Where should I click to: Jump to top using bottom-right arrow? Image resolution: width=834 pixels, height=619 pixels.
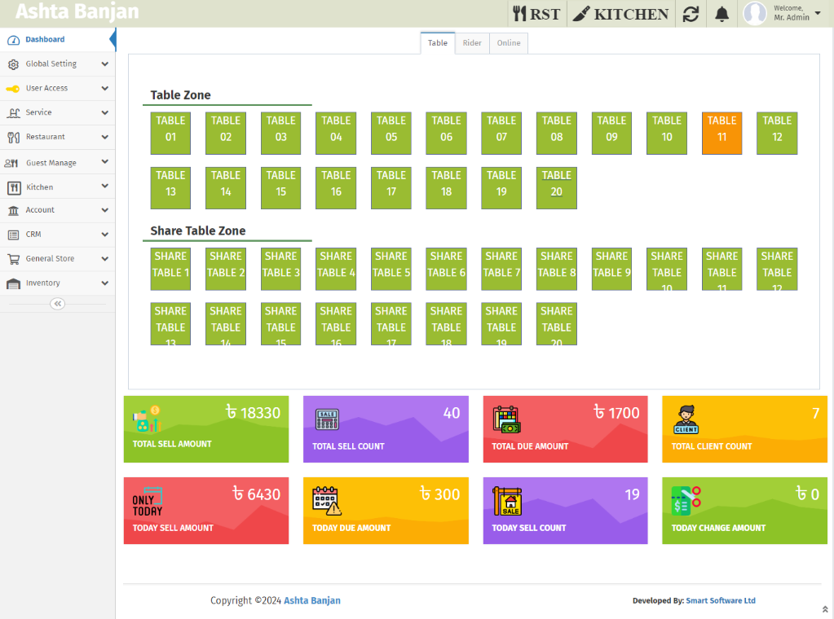[x=825, y=609]
